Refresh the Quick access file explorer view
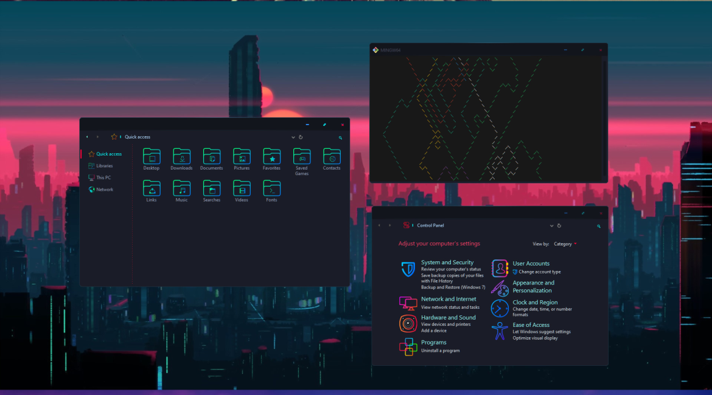The height and width of the screenshot is (395, 712). coord(301,137)
